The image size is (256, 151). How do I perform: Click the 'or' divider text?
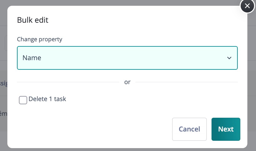click(127, 82)
